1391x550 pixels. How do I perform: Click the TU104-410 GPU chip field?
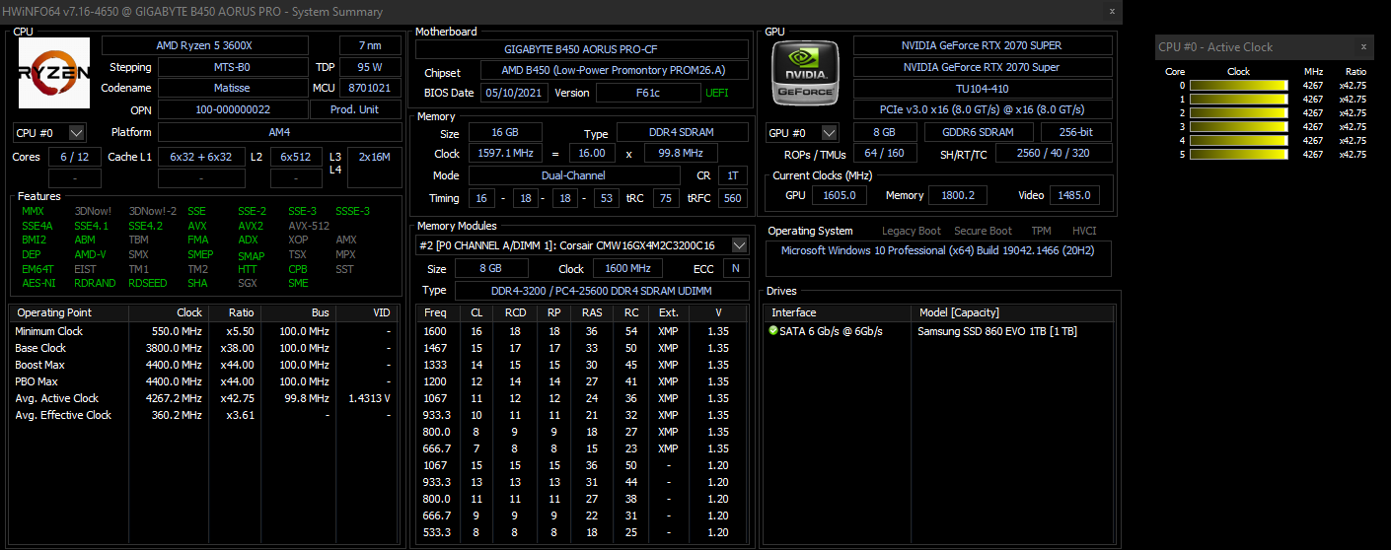982,88
